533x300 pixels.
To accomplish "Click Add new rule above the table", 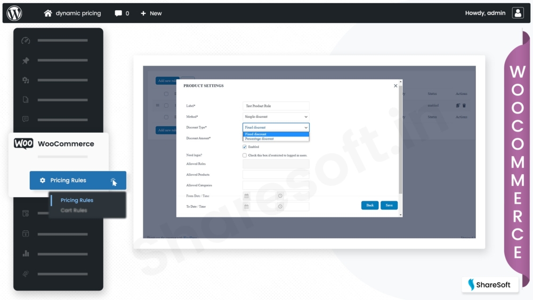I will (167, 81).
